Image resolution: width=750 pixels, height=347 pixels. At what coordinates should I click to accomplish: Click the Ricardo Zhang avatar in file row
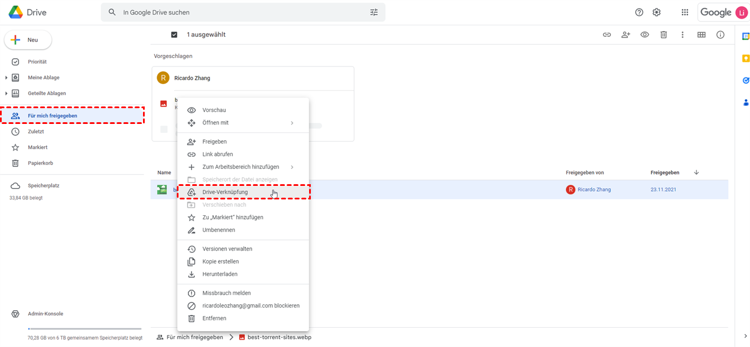pos(570,190)
